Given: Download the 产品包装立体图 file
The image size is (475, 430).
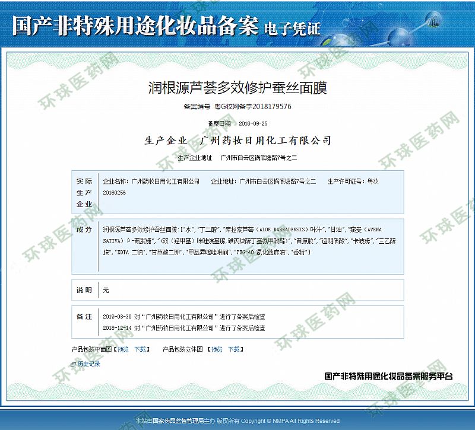Looking at the screenshot, I should click(234, 349).
